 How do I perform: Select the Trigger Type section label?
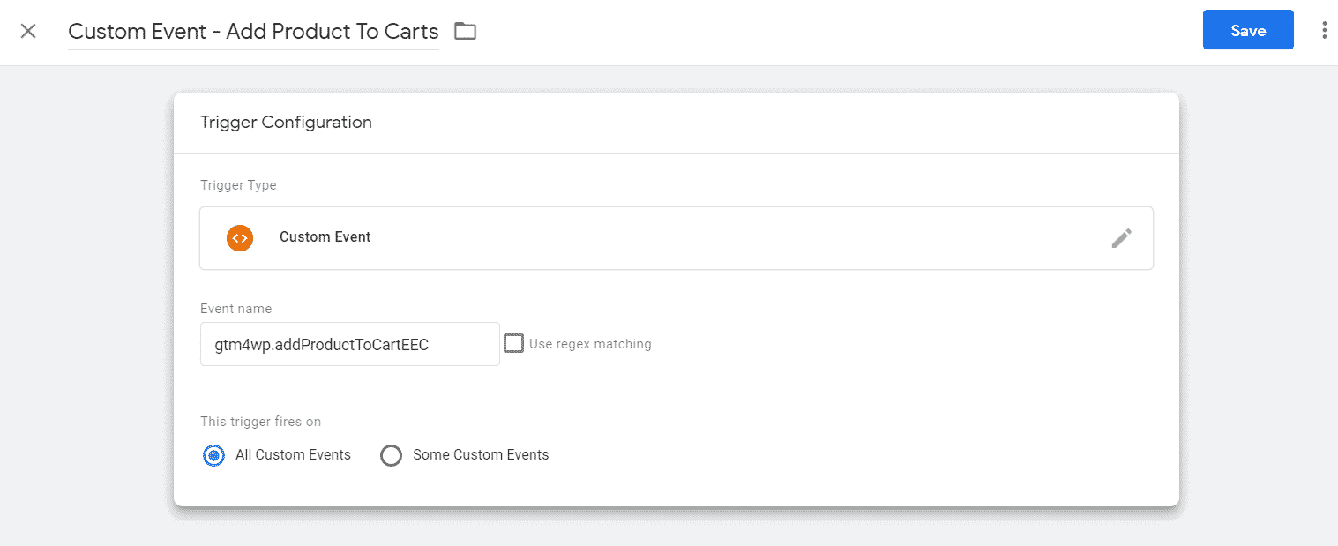pyautogui.click(x=238, y=185)
